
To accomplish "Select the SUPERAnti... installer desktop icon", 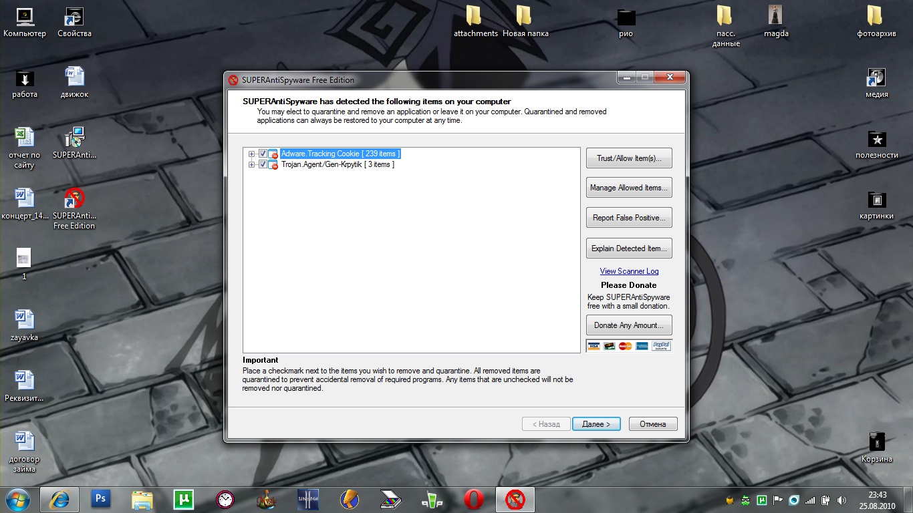I will point(74,144).
